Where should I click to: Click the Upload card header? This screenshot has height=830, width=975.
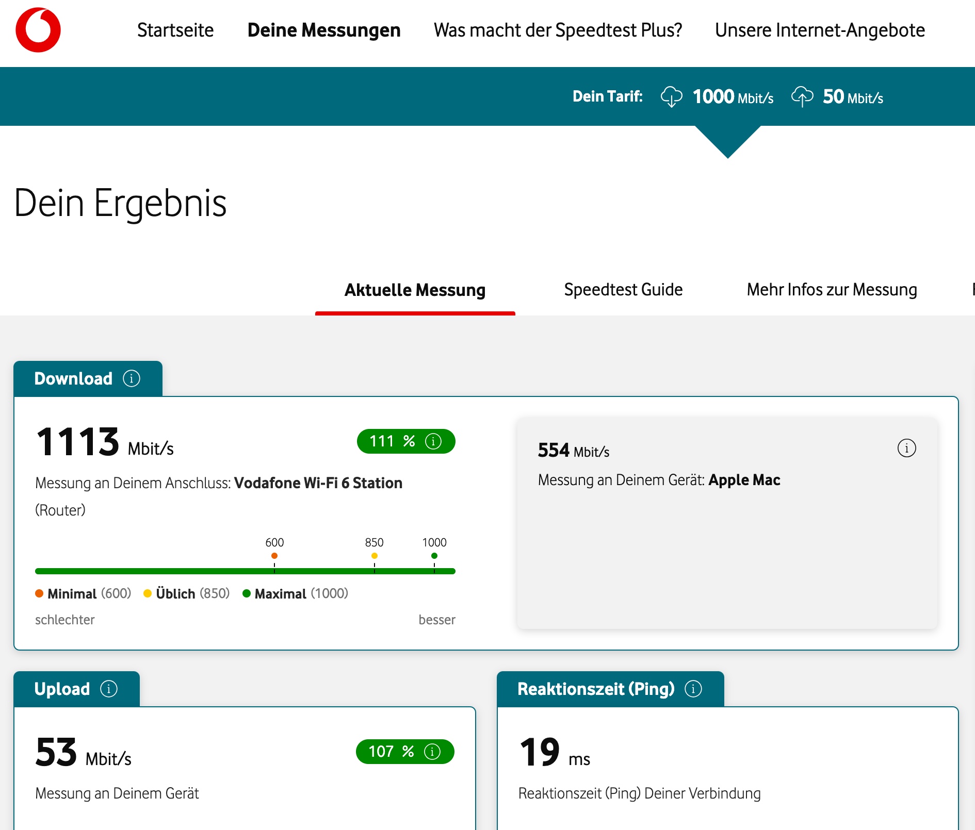coord(76,689)
